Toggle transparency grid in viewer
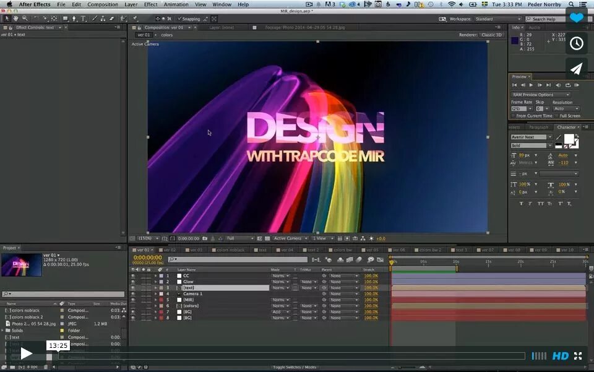Image resolution: width=594 pixels, height=372 pixels. coord(267,239)
